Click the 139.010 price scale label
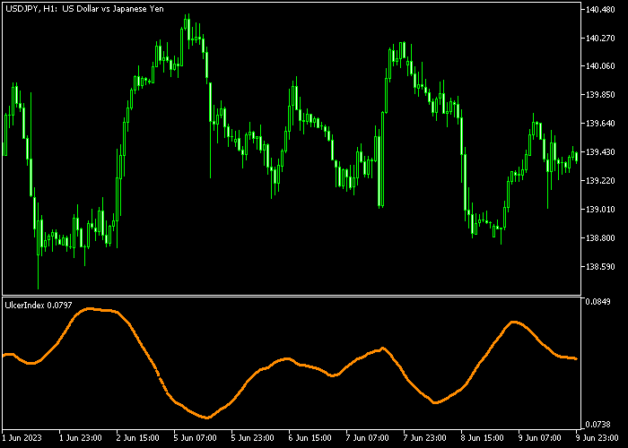Viewport: 628px width, 448px height. [600, 209]
